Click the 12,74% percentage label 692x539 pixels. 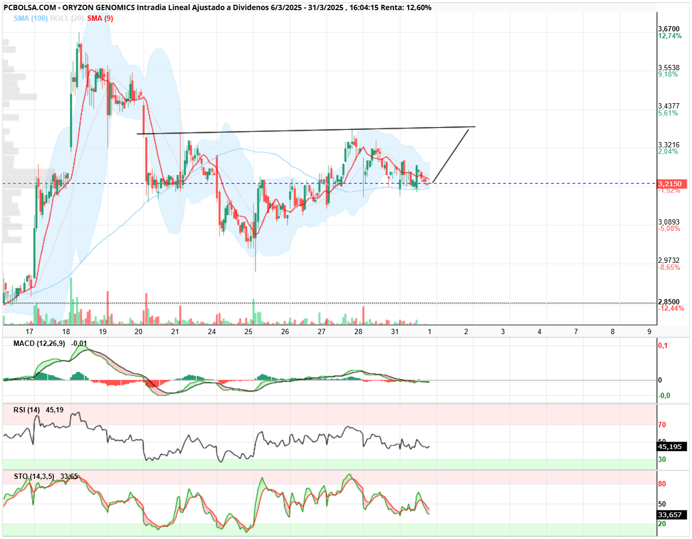(x=670, y=36)
